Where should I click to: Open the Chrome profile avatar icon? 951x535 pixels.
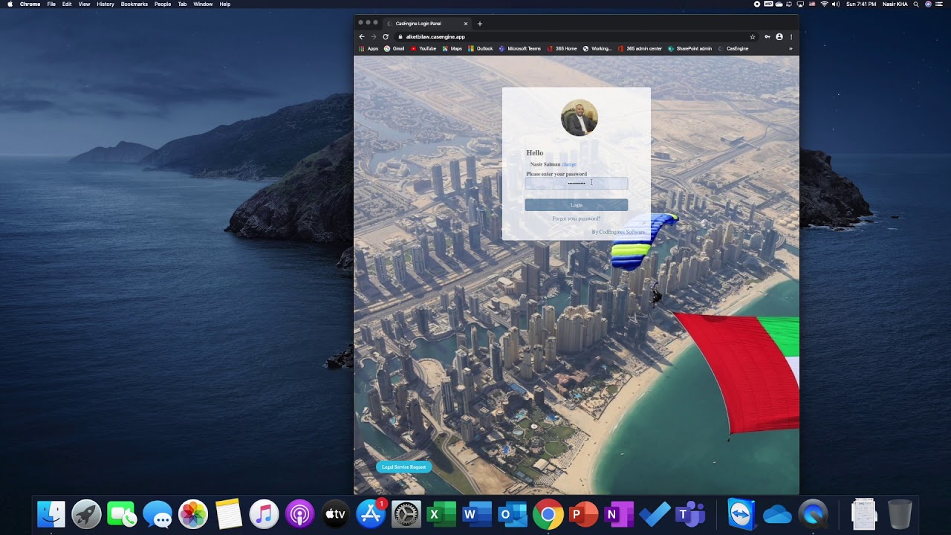click(779, 36)
